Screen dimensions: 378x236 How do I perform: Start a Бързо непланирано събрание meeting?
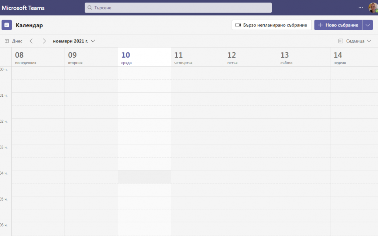271,25
